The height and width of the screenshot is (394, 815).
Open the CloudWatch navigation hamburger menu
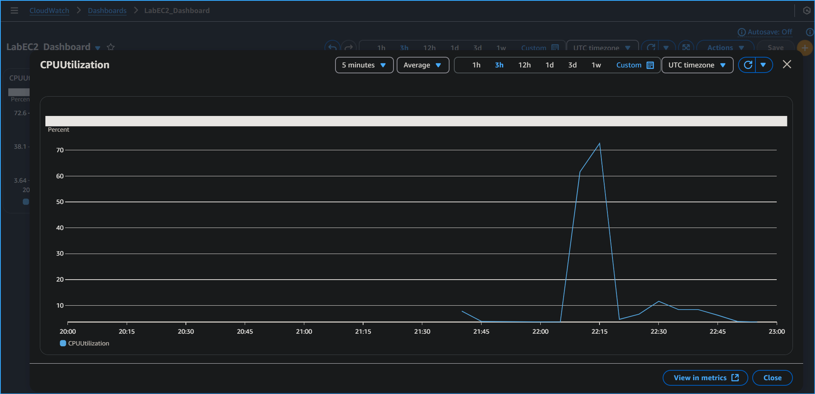click(x=14, y=10)
